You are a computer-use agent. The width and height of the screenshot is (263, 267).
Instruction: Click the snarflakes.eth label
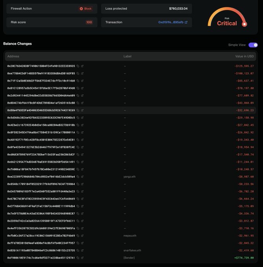pos(132,251)
